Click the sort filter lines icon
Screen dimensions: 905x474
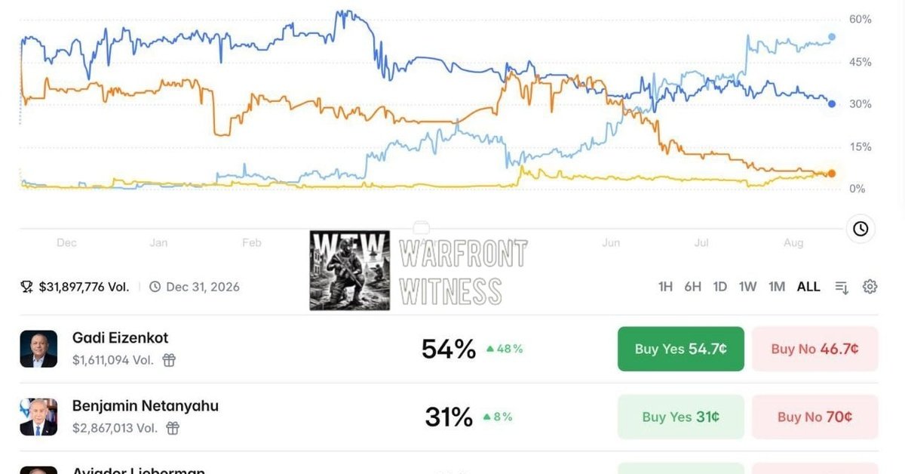[842, 287]
